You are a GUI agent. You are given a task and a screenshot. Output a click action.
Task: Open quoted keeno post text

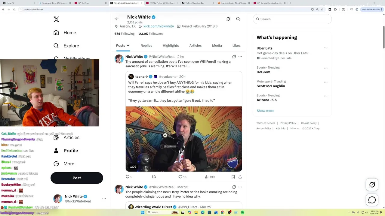click(x=180, y=91)
